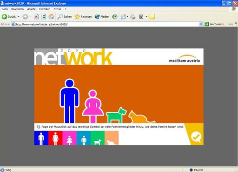
Task: Open the Extras menu
Action: point(57,9)
